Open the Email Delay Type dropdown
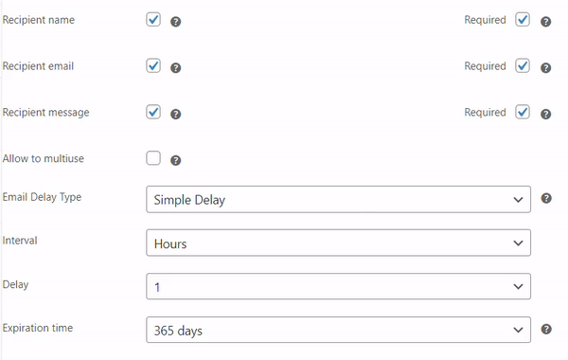Screen dimensions: 568x360 pos(338,199)
